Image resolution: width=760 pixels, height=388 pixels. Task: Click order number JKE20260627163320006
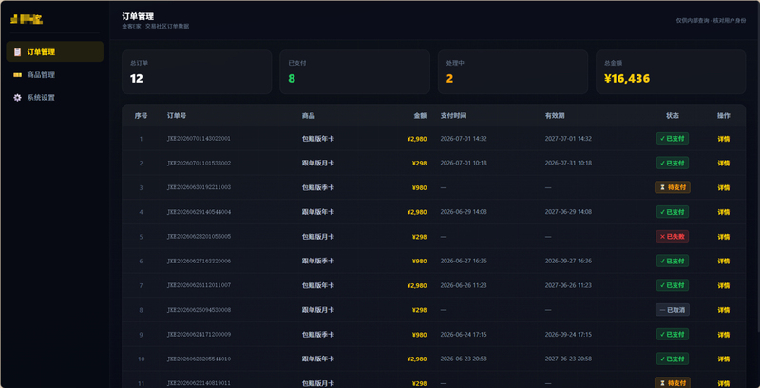point(199,261)
